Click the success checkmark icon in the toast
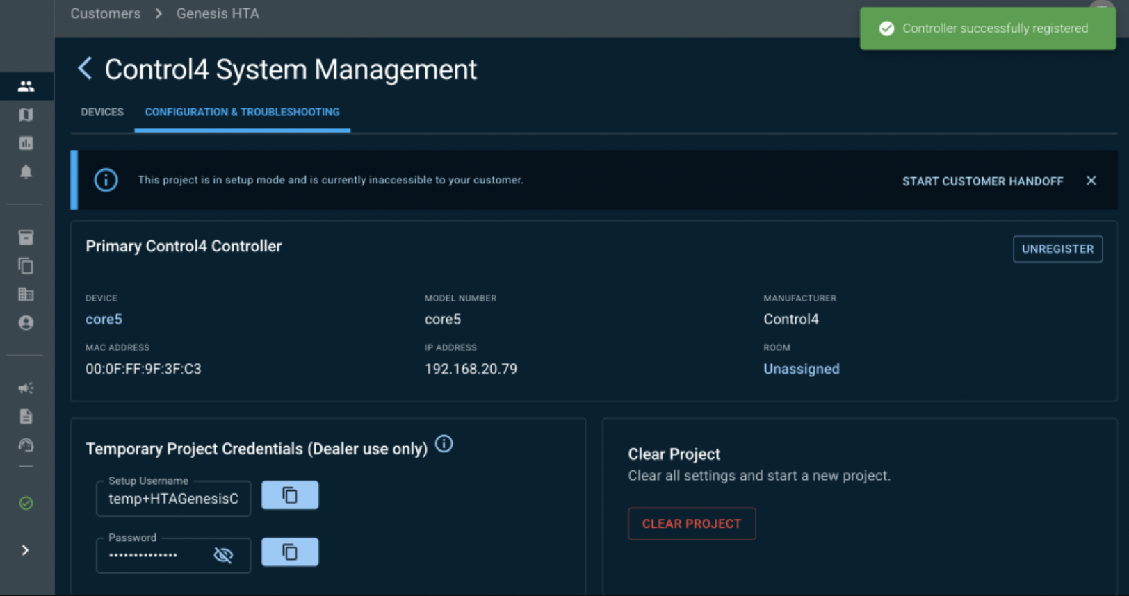This screenshot has width=1129, height=596. click(886, 28)
